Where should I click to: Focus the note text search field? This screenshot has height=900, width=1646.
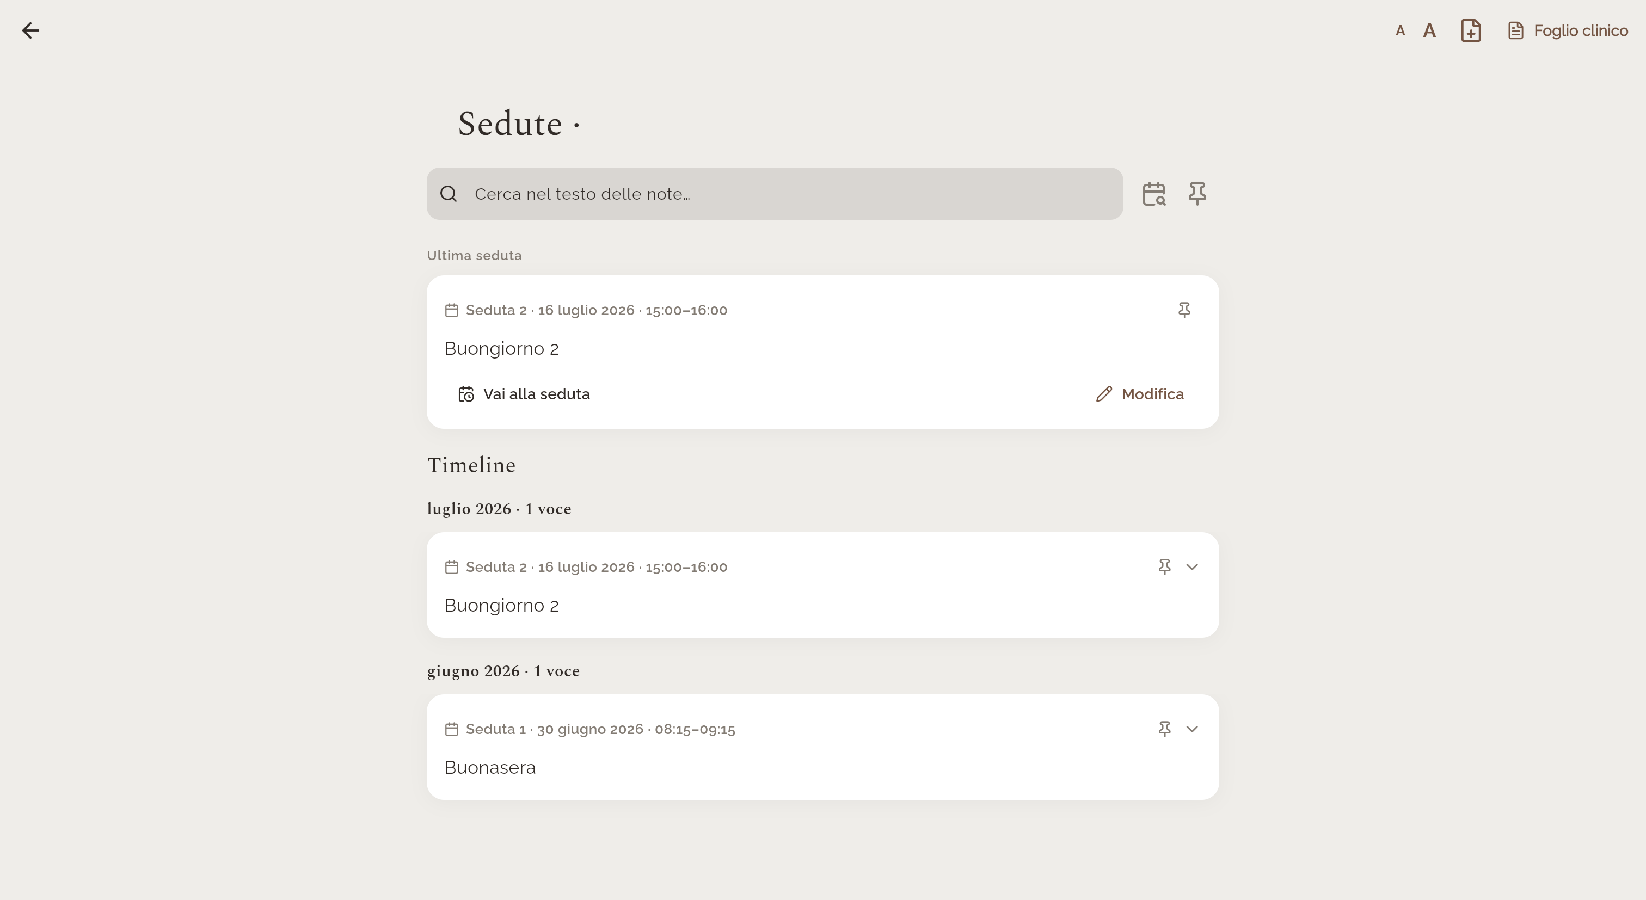(775, 194)
